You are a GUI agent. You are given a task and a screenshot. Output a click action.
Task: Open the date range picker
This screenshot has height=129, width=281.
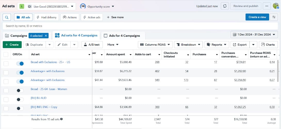pyautogui.click(x=254, y=34)
